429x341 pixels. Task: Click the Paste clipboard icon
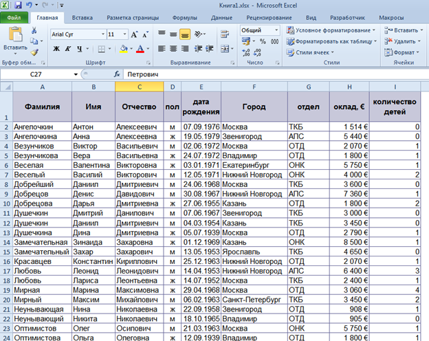[x=14, y=34]
